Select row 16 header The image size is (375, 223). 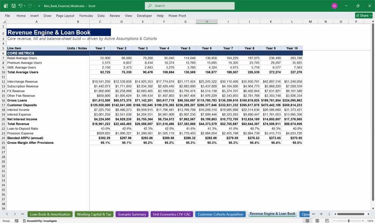(x=3, y=100)
